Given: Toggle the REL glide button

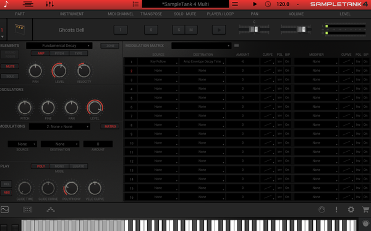Looking at the screenshot, I should [6, 184].
